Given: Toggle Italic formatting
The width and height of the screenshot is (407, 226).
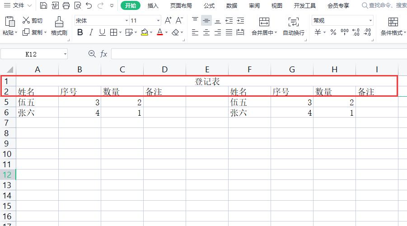Looking at the screenshot, I should click(x=91, y=33).
